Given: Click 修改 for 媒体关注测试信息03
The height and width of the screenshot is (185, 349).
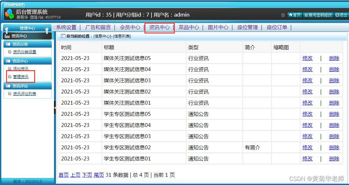Looking at the screenshot, I should [307, 80].
